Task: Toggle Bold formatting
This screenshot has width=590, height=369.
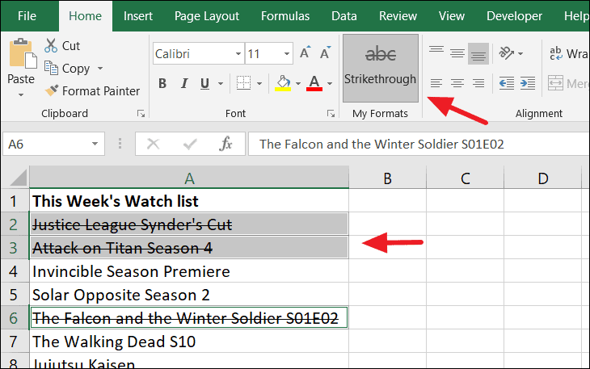Action: (x=162, y=83)
